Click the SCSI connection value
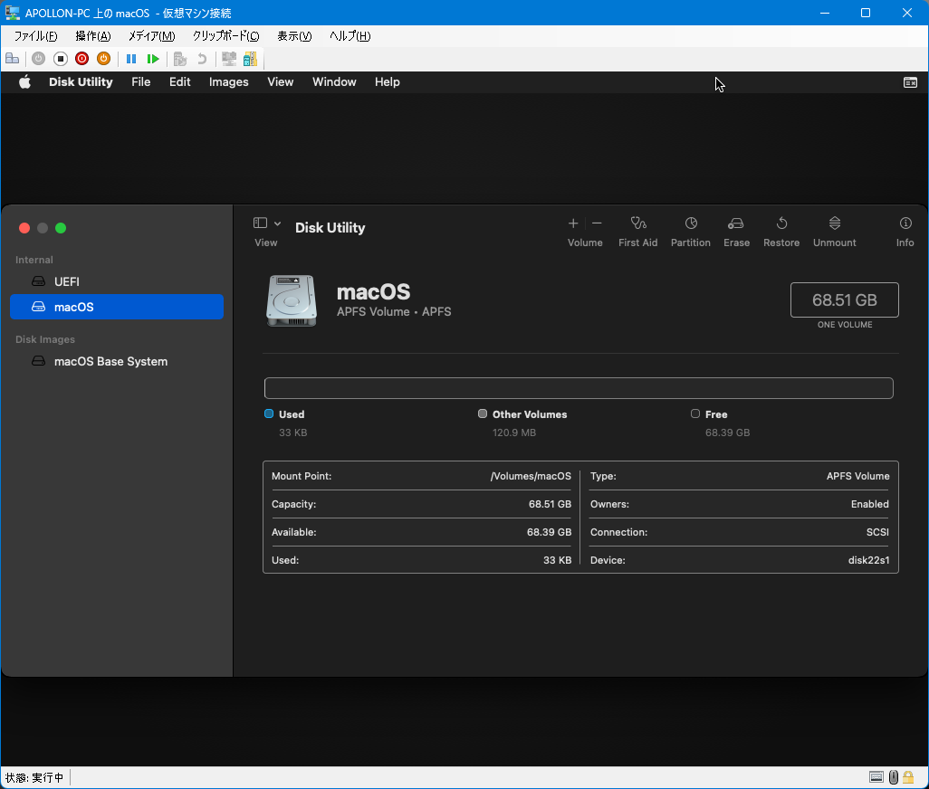 [877, 532]
